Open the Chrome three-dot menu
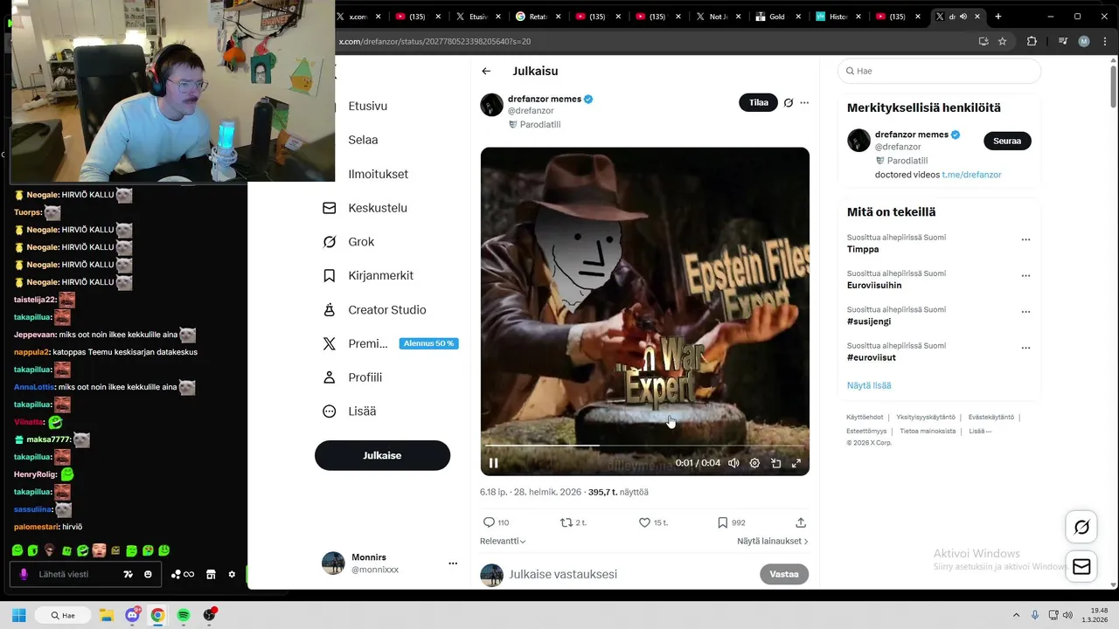The width and height of the screenshot is (1119, 629). (x=1105, y=41)
